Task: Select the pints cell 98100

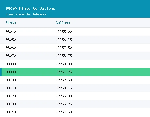Action: coord(11,80)
